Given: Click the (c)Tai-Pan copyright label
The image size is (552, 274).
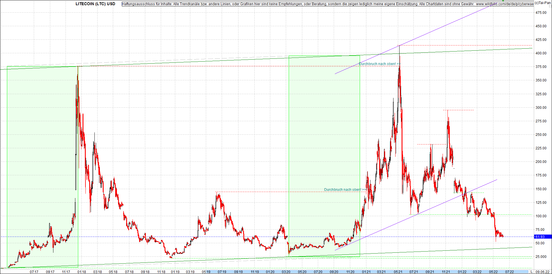Looking at the screenshot, I should pos(543,3).
